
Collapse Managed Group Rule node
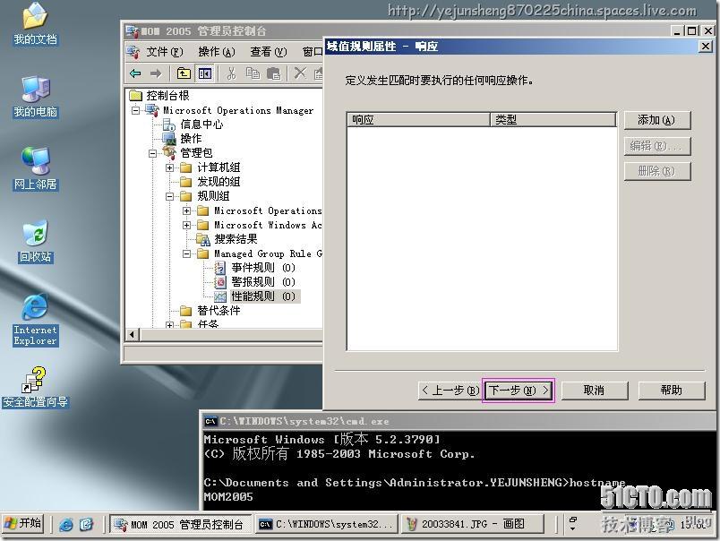point(186,253)
